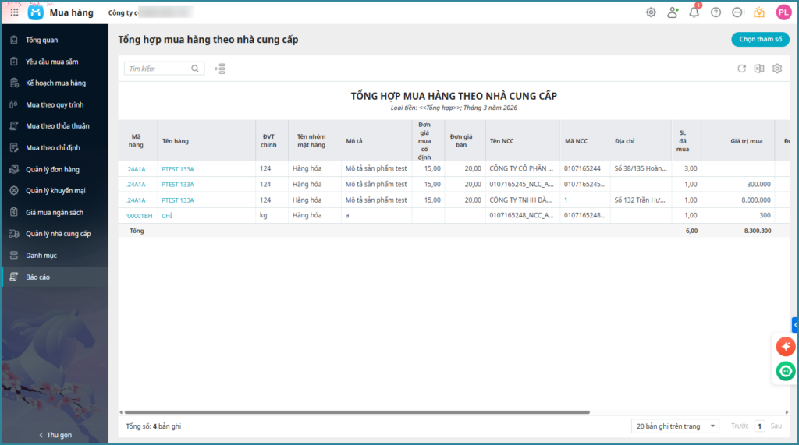The height and width of the screenshot is (445, 799).
Task: Open the help question mark icon
Action: (x=716, y=12)
